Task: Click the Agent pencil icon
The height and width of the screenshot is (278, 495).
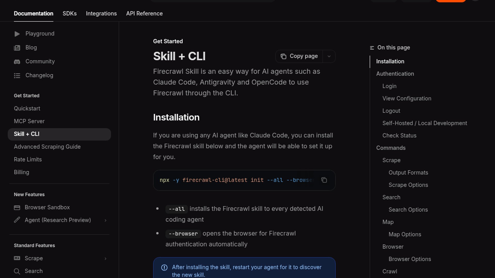Action: (17, 220)
